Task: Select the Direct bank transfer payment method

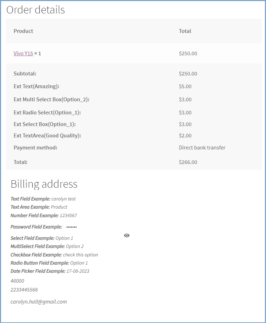Action: [x=202, y=147]
